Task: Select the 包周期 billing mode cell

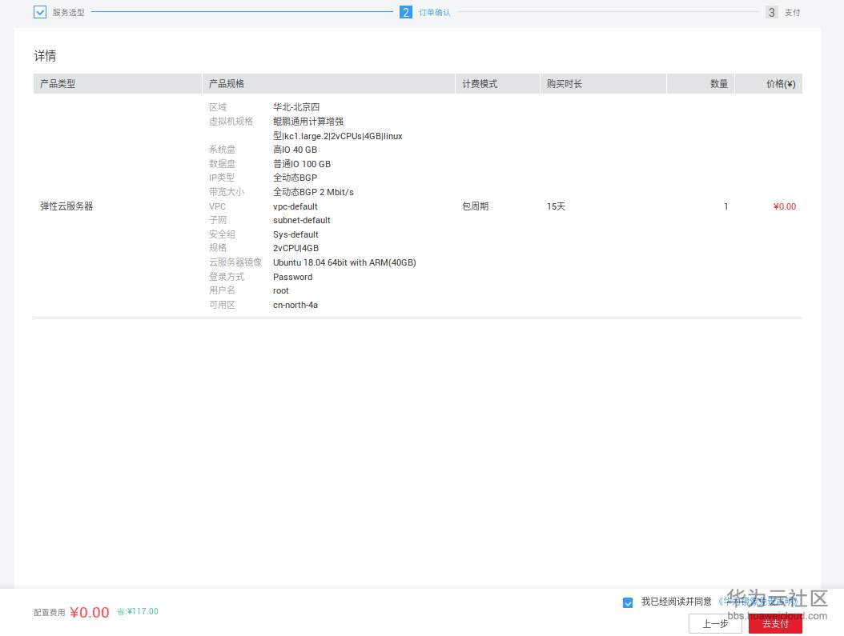Action: pyautogui.click(x=476, y=206)
